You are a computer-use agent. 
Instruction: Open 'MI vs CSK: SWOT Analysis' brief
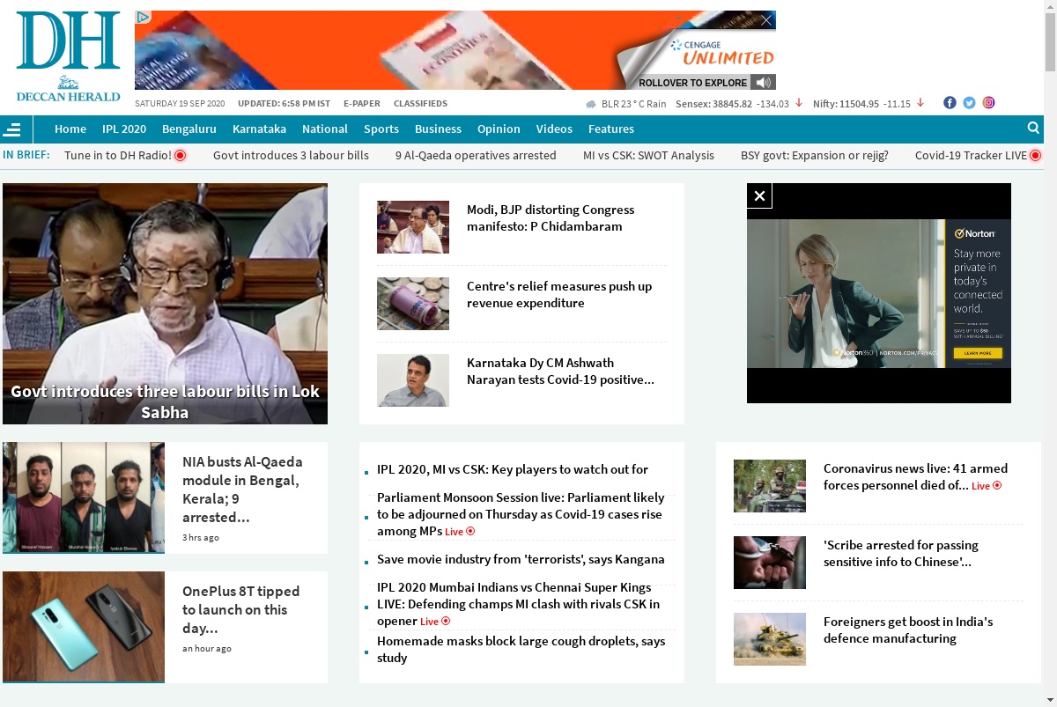coord(648,155)
